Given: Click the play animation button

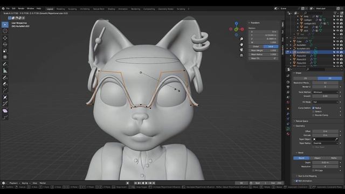Looking at the screenshot, I should [x=146, y=183].
